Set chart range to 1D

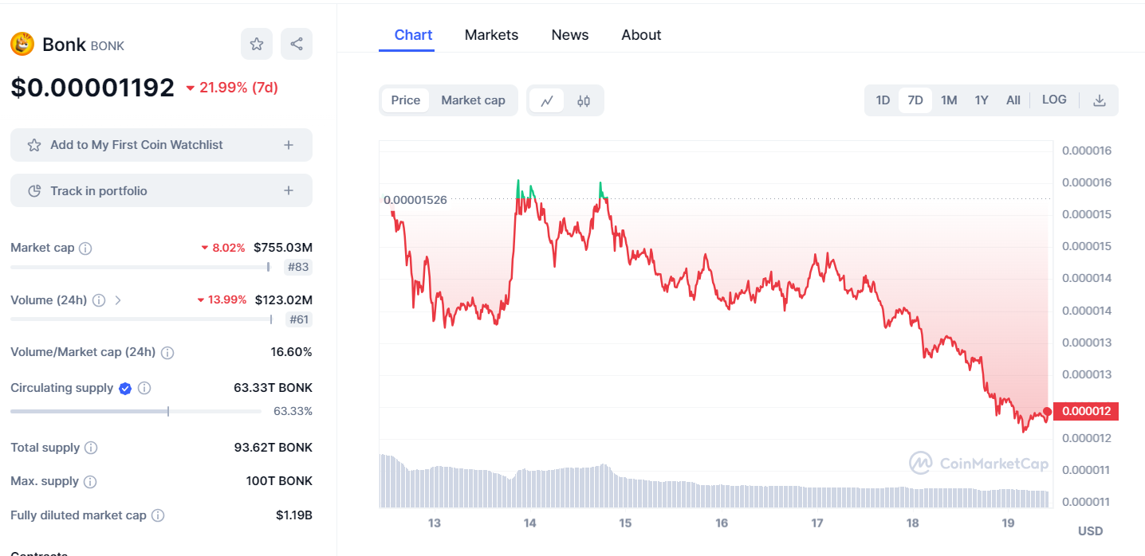click(x=883, y=100)
